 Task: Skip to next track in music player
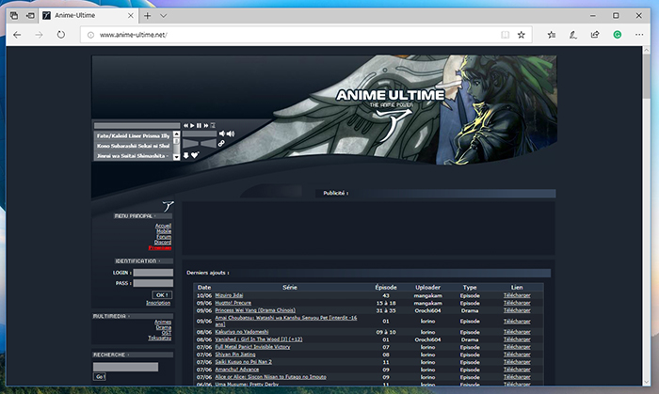pyautogui.click(x=206, y=125)
